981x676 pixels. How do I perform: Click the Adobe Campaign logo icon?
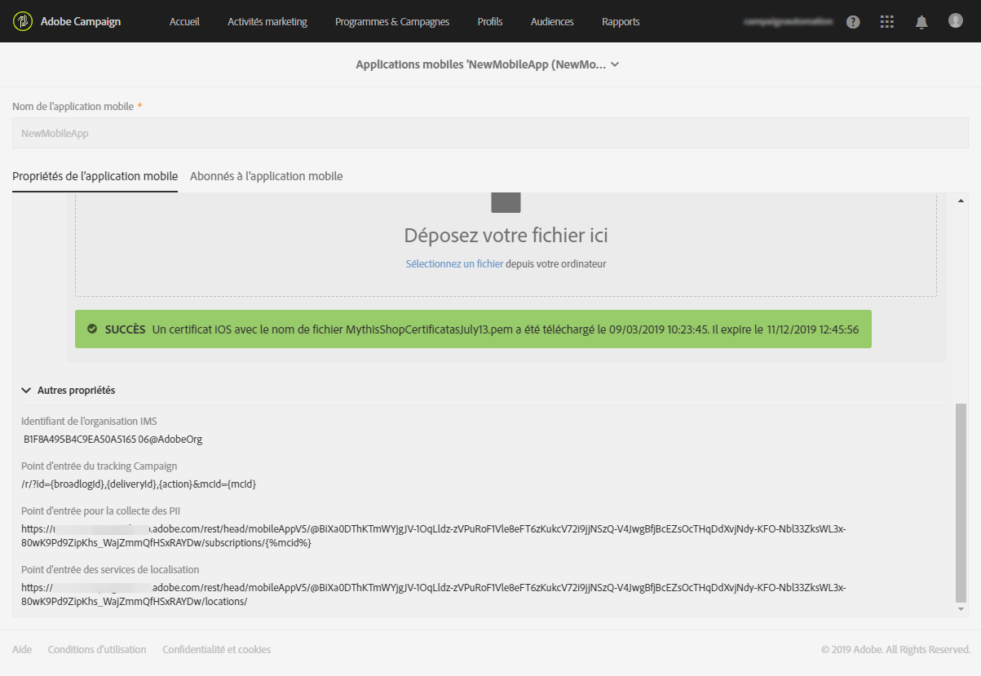[23, 21]
